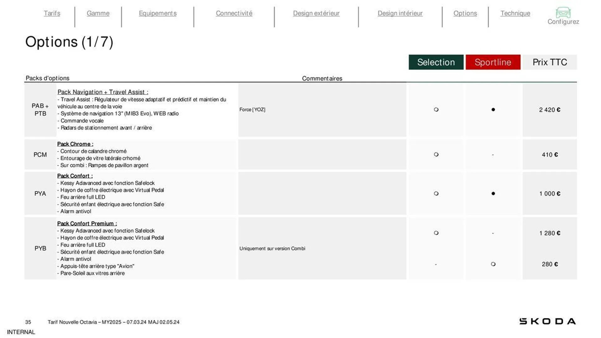Click the Force [YOZ] comment

coord(252,110)
